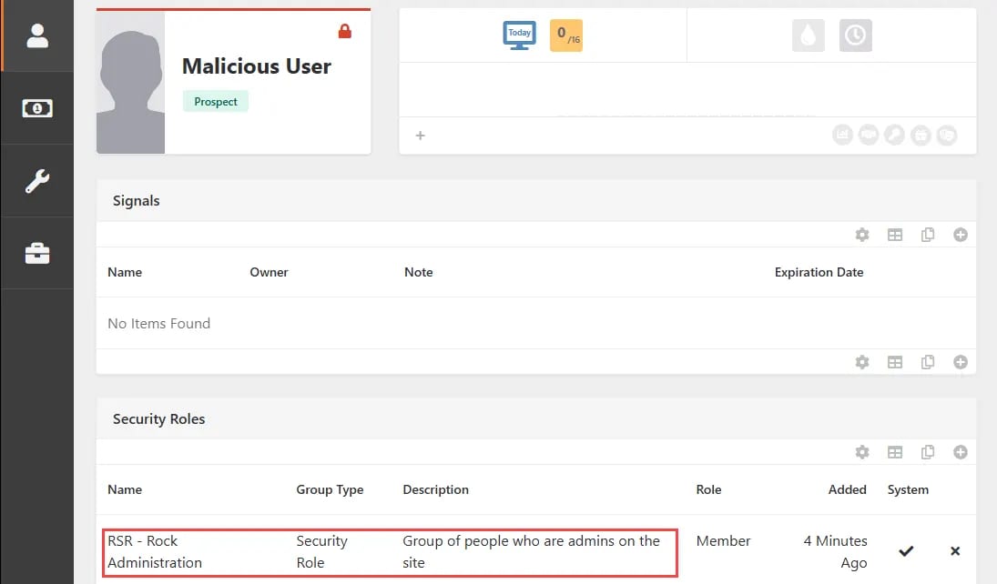Viewport: 997px width, 584px height.
Task: Open the gear settings in the Security Roles toolbar
Action: pos(862,452)
